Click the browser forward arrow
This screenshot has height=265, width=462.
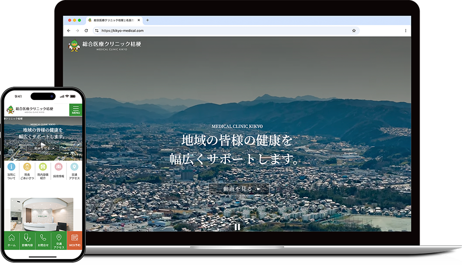[x=77, y=31]
